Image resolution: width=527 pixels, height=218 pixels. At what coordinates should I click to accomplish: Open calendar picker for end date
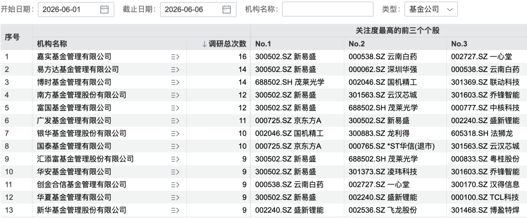(226, 9)
